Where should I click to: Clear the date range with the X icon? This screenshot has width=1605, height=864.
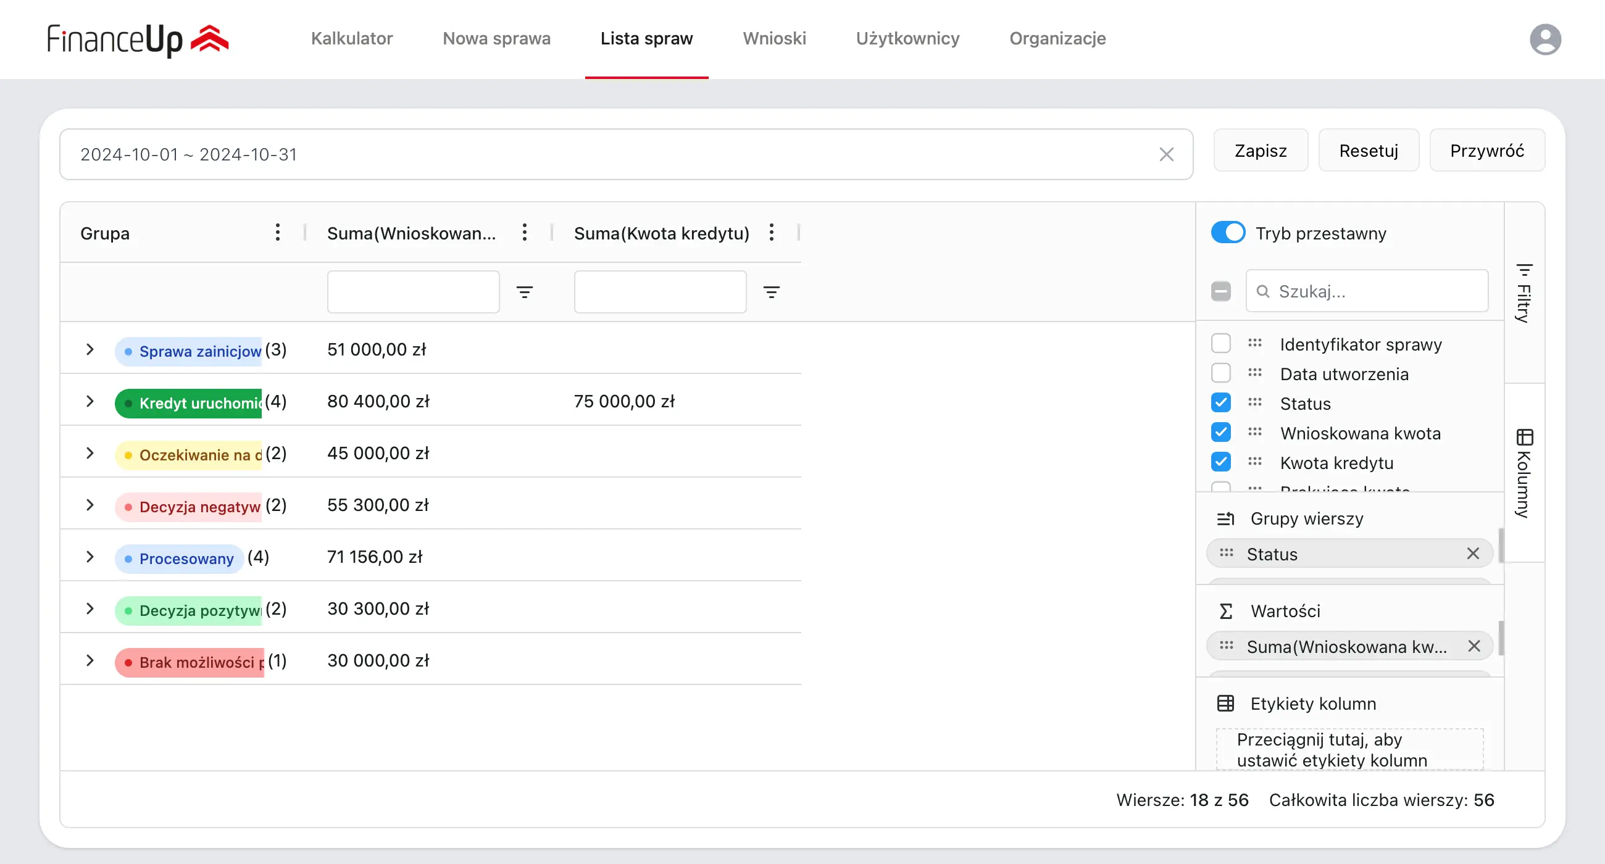(1166, 154)
